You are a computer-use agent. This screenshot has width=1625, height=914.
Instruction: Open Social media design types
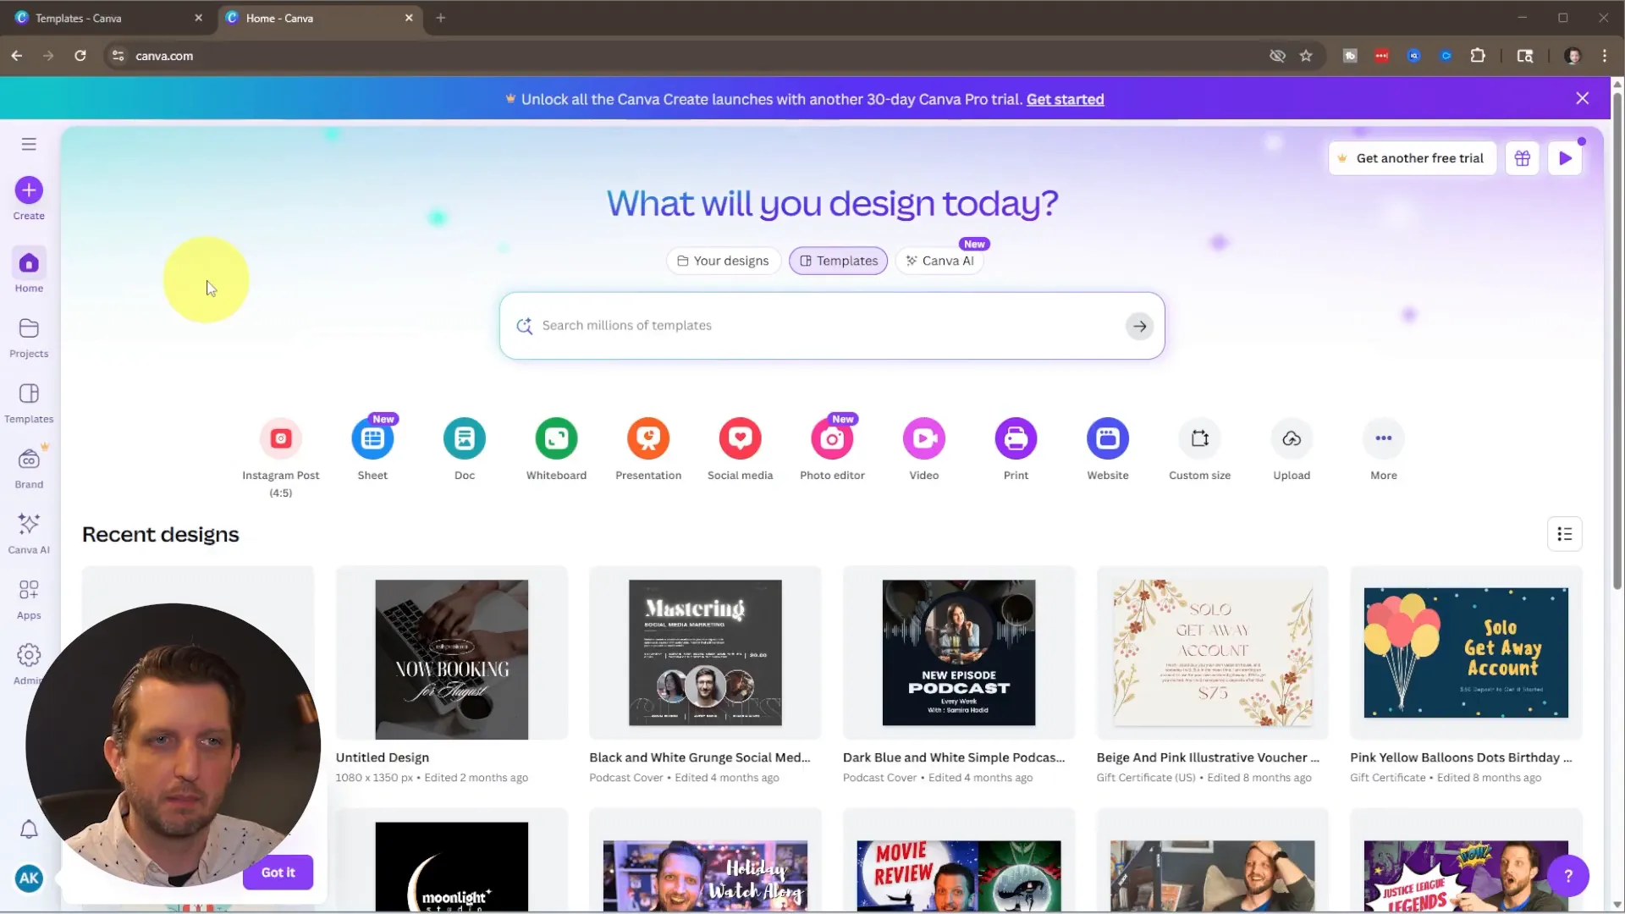[741, 438]
